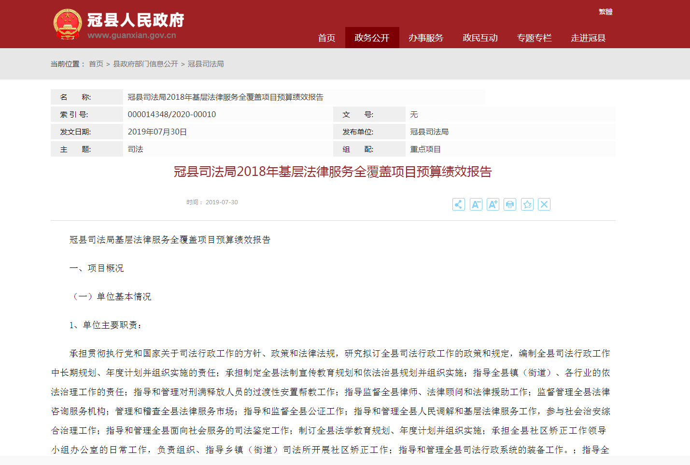Click the www.guanxian.gov.cn site address

click(x=132, y=35)
